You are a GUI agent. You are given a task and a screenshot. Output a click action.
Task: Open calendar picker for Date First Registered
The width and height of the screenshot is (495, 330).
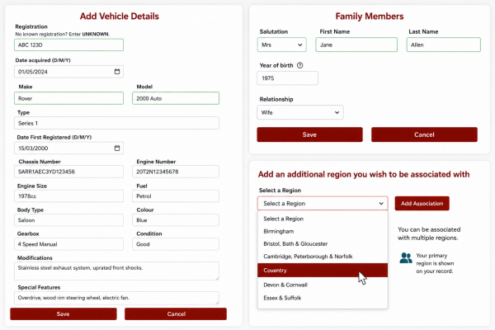(117, 148)
